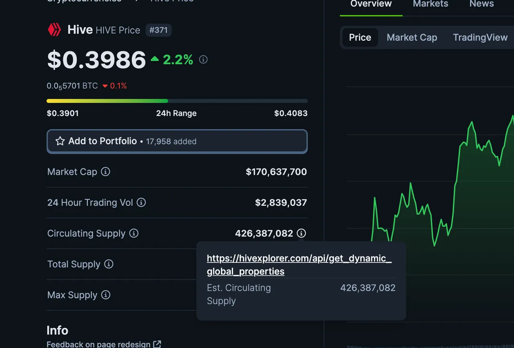
Task: Switch to the Markets tab
Action: click(430, 4)
